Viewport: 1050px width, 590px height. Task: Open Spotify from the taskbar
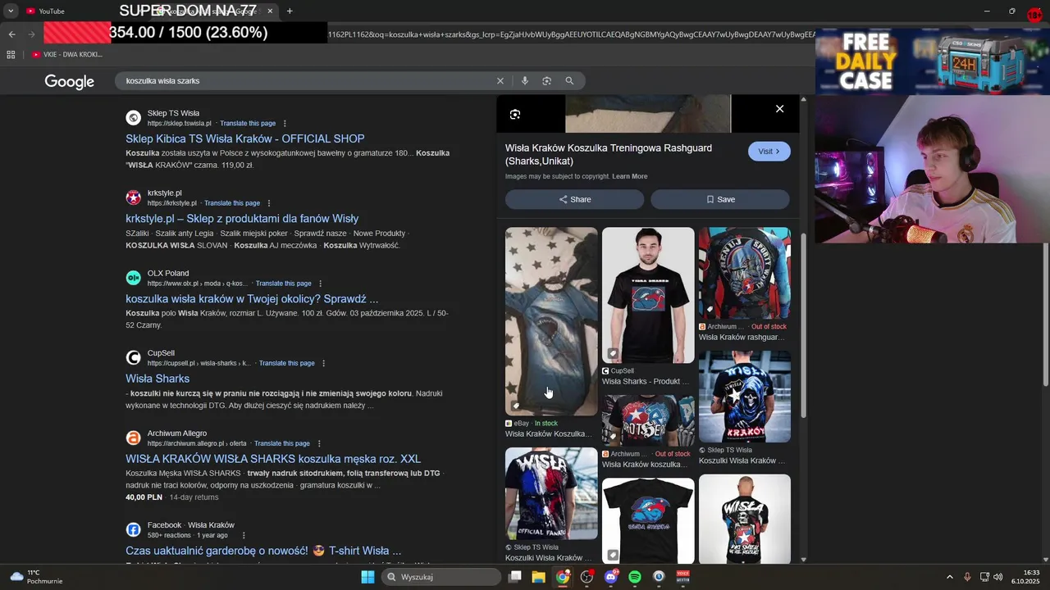click(x=634, y=577)
